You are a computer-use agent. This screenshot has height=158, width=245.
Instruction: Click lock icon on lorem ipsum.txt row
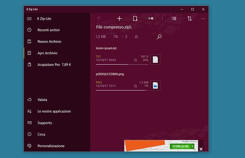(x=135, y=60)
